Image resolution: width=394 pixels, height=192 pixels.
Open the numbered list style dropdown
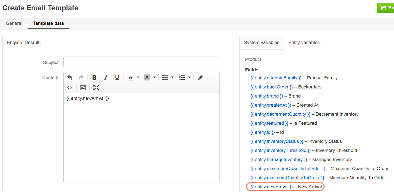(x=189, y=77)
